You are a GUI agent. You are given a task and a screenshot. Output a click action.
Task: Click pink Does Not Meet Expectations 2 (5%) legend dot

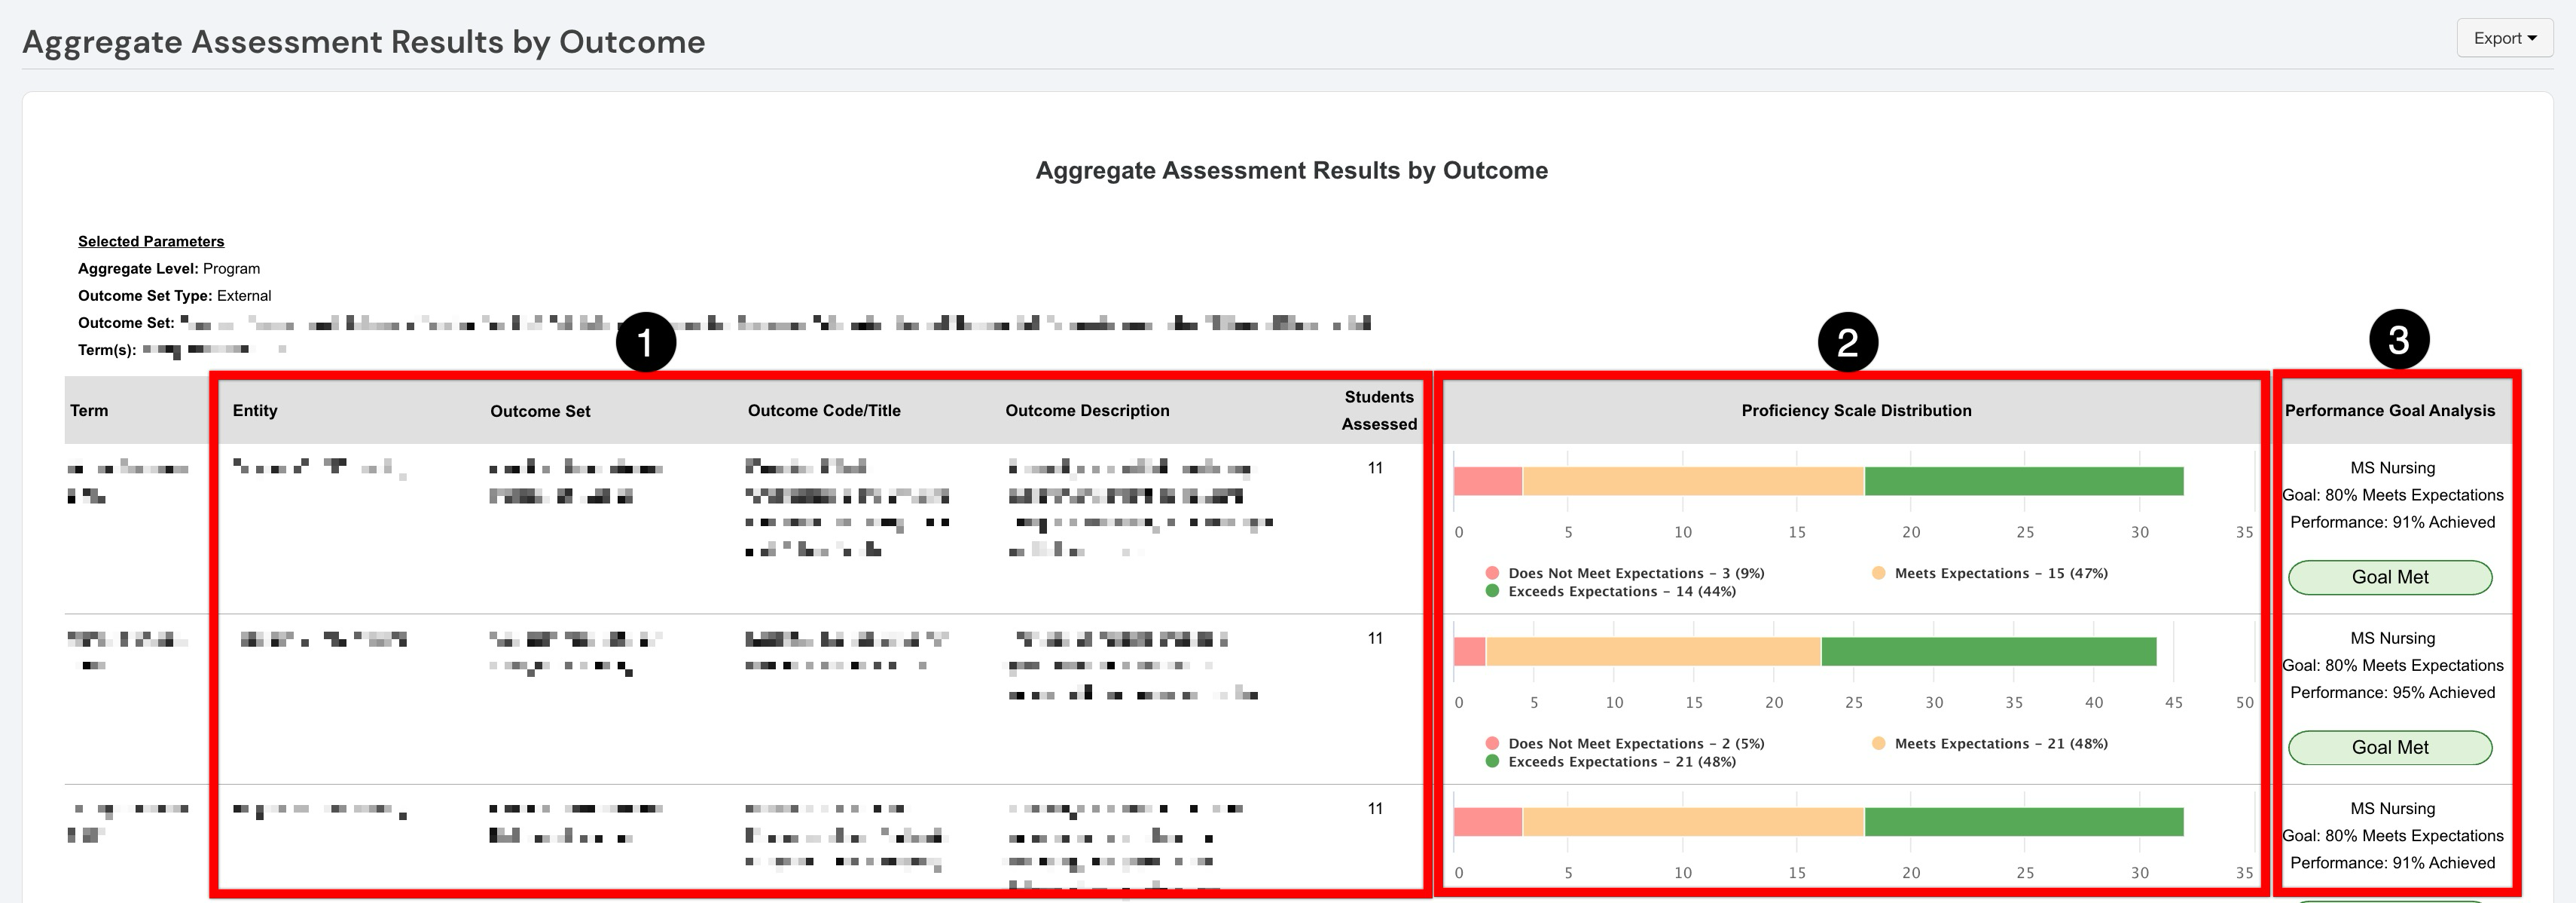click(1492, 744)
